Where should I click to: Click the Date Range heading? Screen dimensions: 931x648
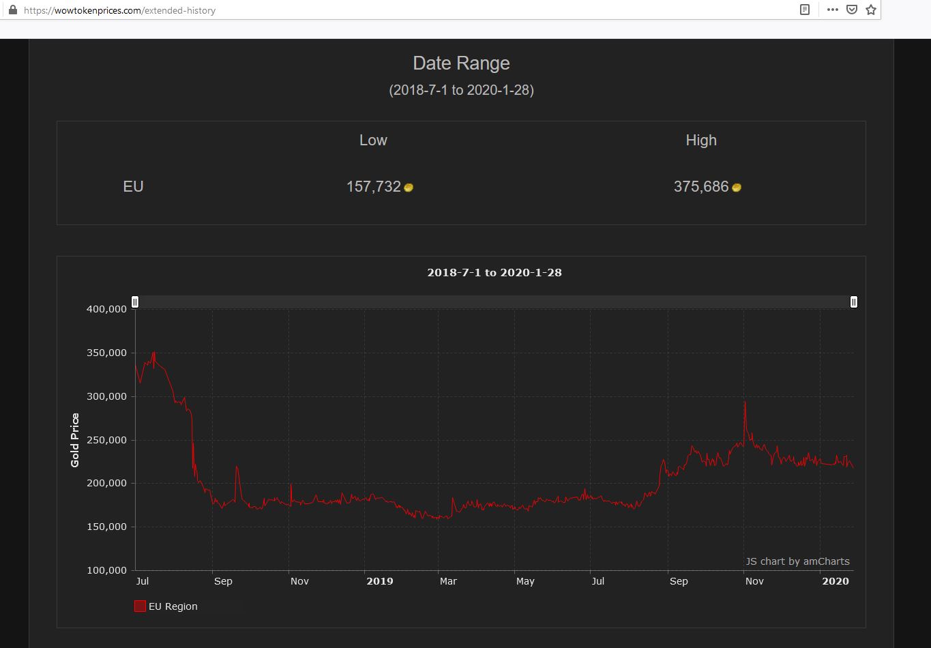coord(461,63)
